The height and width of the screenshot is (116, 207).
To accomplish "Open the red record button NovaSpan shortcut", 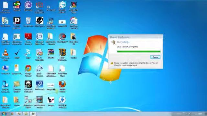I will pos(62,38).
